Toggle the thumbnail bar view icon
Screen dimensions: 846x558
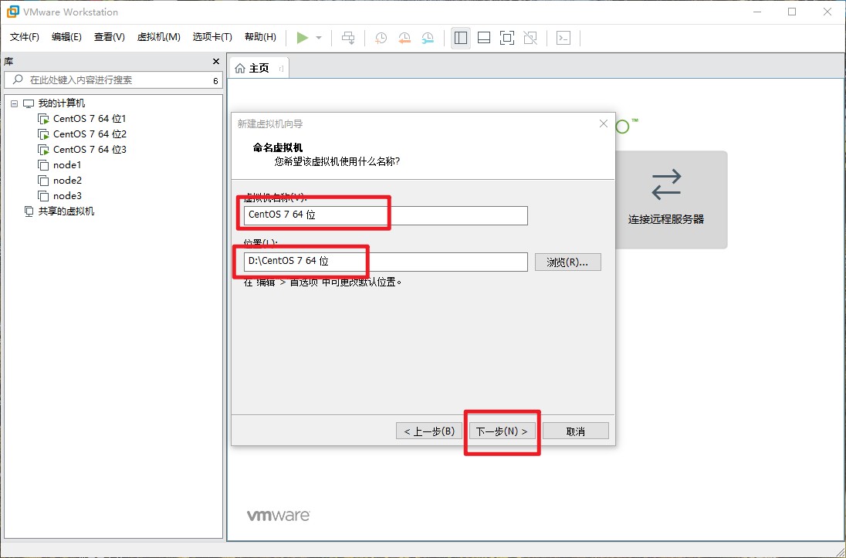pos(484,38)
